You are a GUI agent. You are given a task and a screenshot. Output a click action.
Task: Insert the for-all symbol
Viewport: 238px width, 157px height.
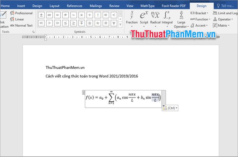point(114,23)
